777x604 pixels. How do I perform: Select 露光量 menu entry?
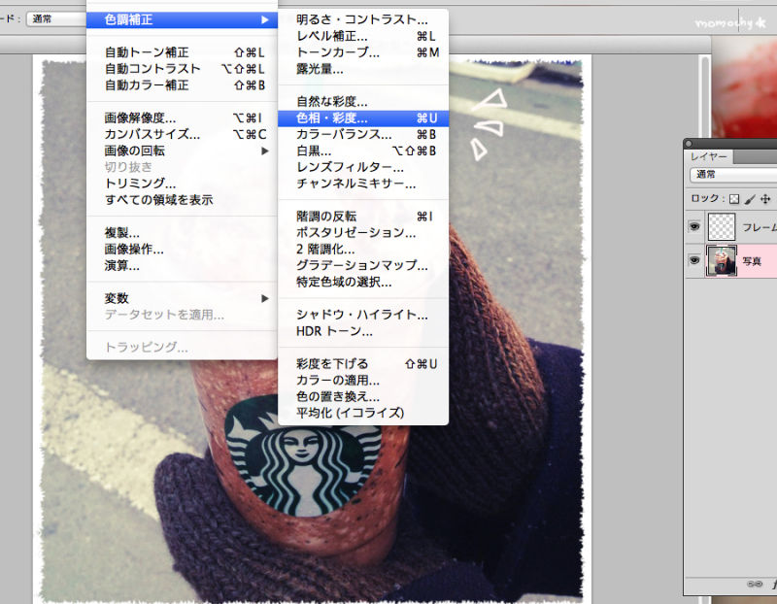point(363,69)
